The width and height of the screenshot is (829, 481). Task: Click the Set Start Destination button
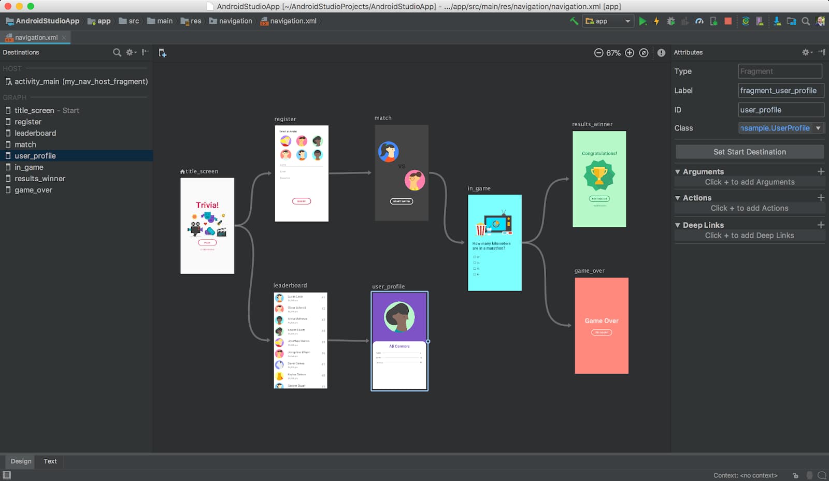[749, 152]
